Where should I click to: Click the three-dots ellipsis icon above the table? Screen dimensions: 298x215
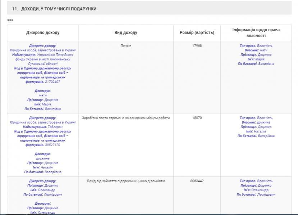[x=10, y=20]
